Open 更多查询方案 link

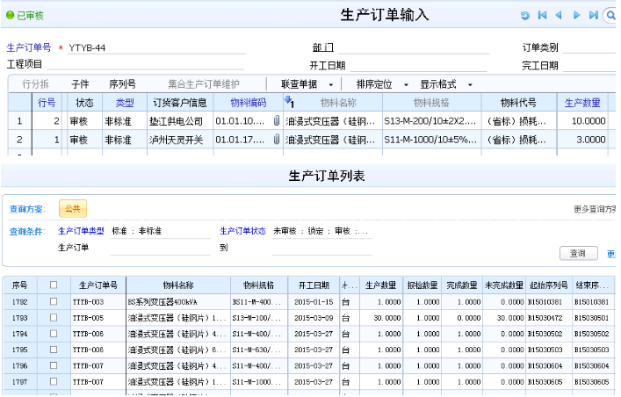tap(595, 209)
